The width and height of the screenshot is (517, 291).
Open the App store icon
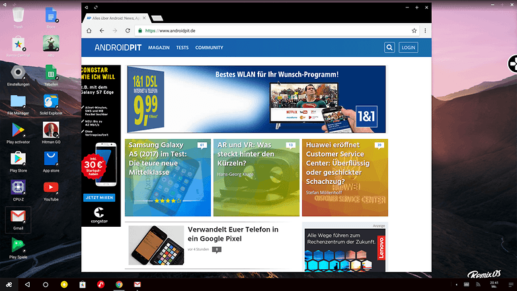[x=51, y=159]
